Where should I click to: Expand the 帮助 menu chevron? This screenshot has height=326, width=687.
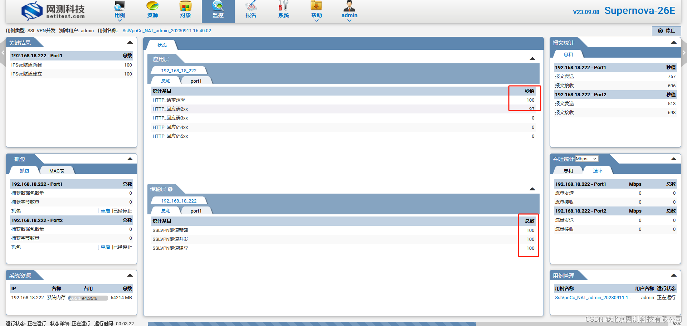pos(316,20)
